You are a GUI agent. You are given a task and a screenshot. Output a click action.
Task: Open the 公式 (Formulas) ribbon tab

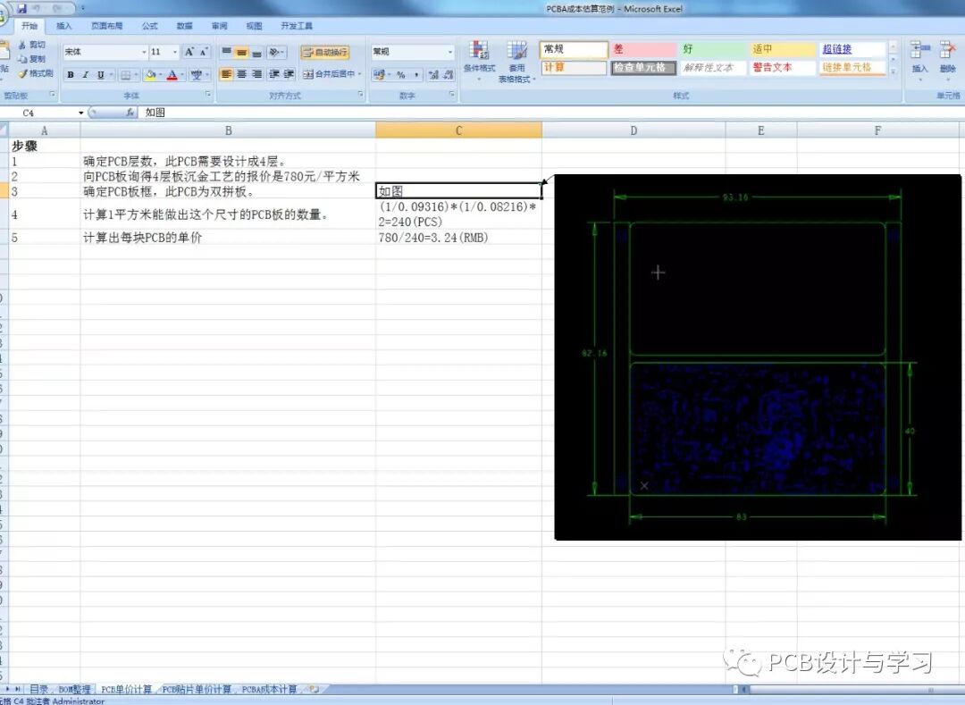coord(149,26)
